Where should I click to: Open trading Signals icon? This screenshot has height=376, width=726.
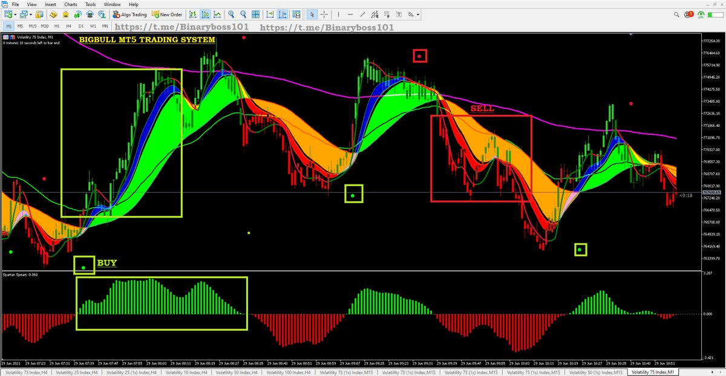point(77,15)
